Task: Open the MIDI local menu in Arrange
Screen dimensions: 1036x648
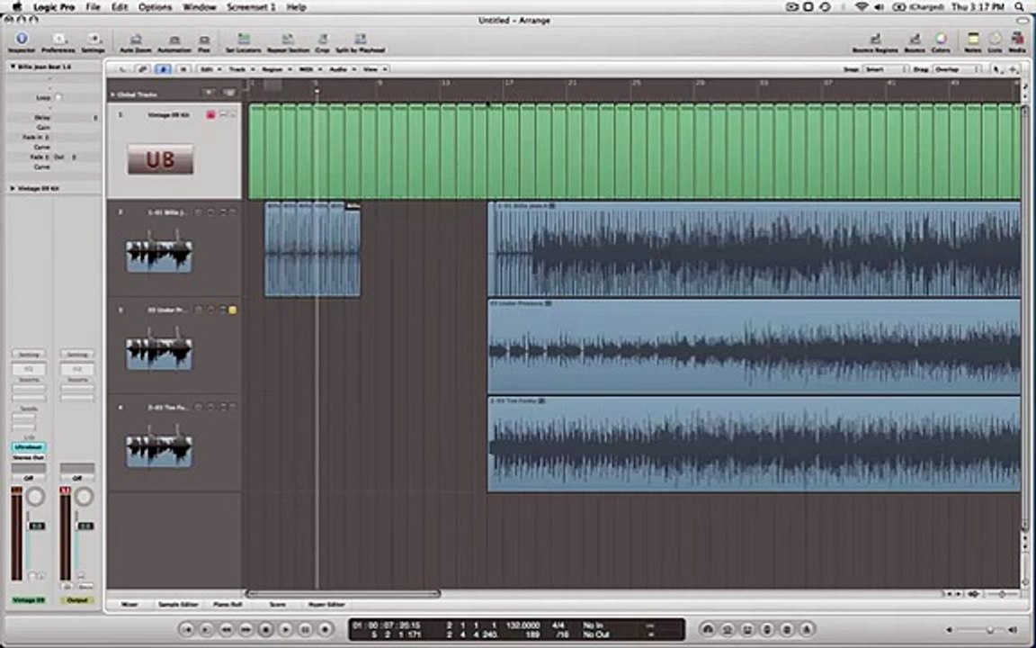Action: [x=308, y=68]
